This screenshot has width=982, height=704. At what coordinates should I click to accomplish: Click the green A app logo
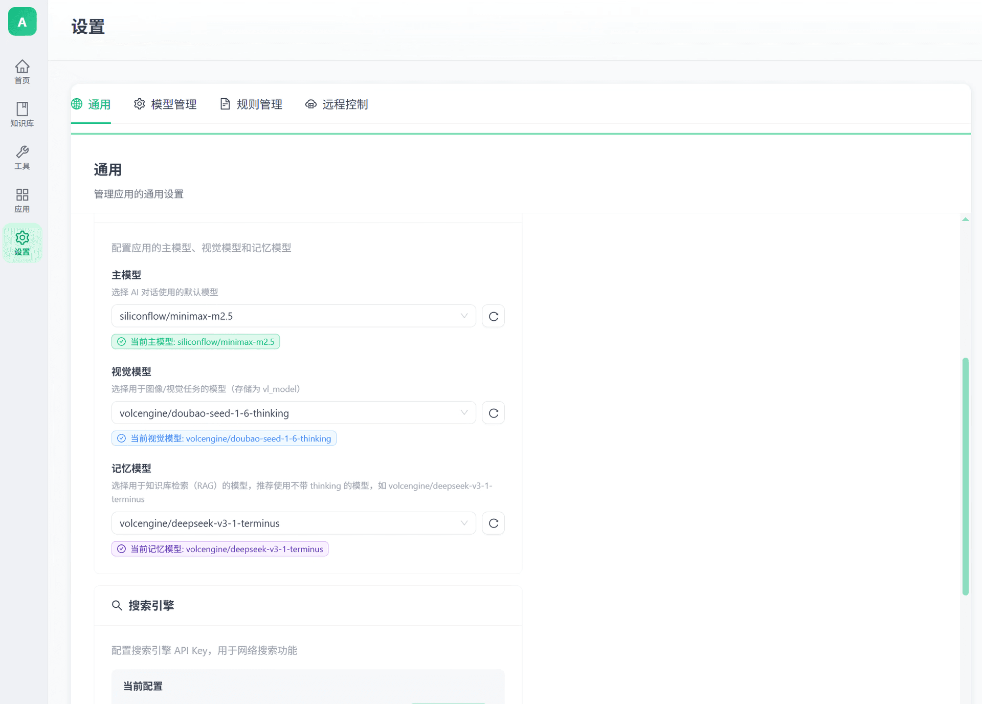pyautogui.click(x=22, y=21)
